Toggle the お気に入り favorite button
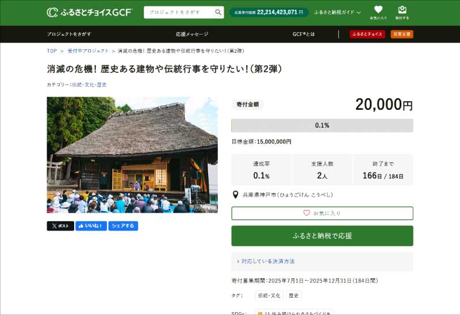Image resolution: width=460 pixels, height=315 pixels. click(x=322, y=213)
